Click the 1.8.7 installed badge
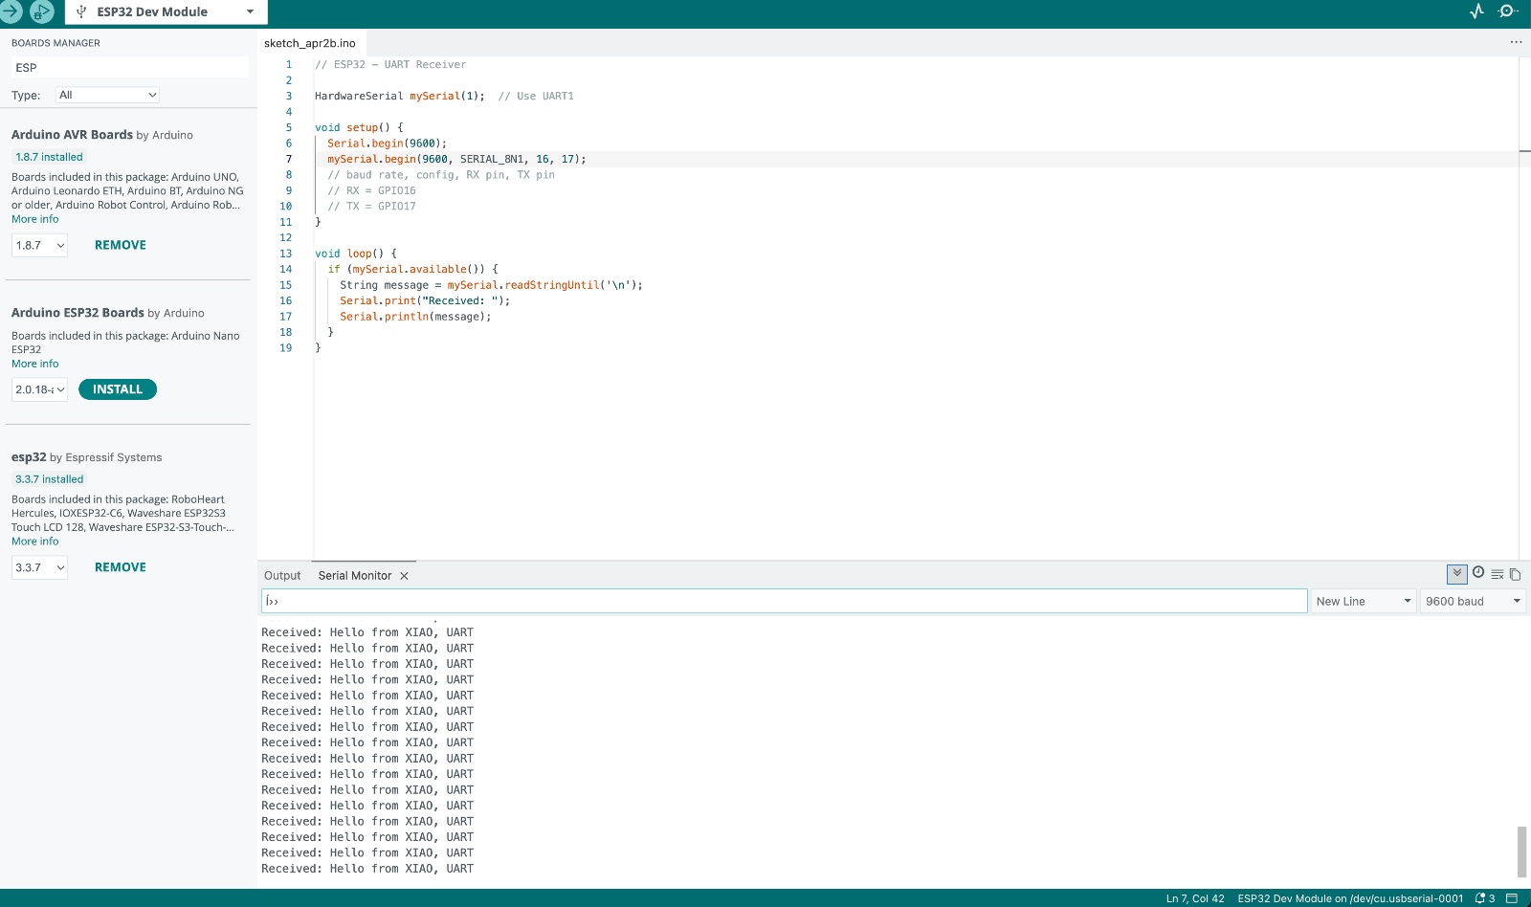The height and width of the screenshot is (907, 1531). [49, 157]
